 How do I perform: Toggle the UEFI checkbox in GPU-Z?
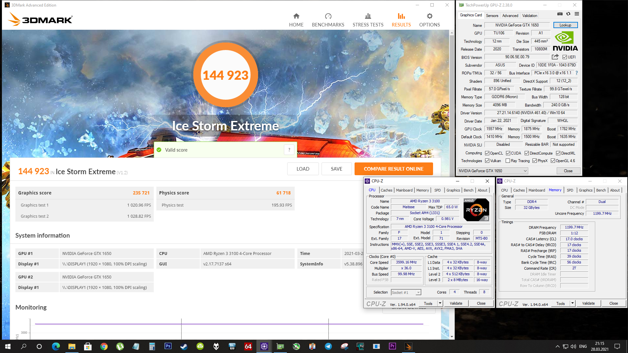coord(565,57)
